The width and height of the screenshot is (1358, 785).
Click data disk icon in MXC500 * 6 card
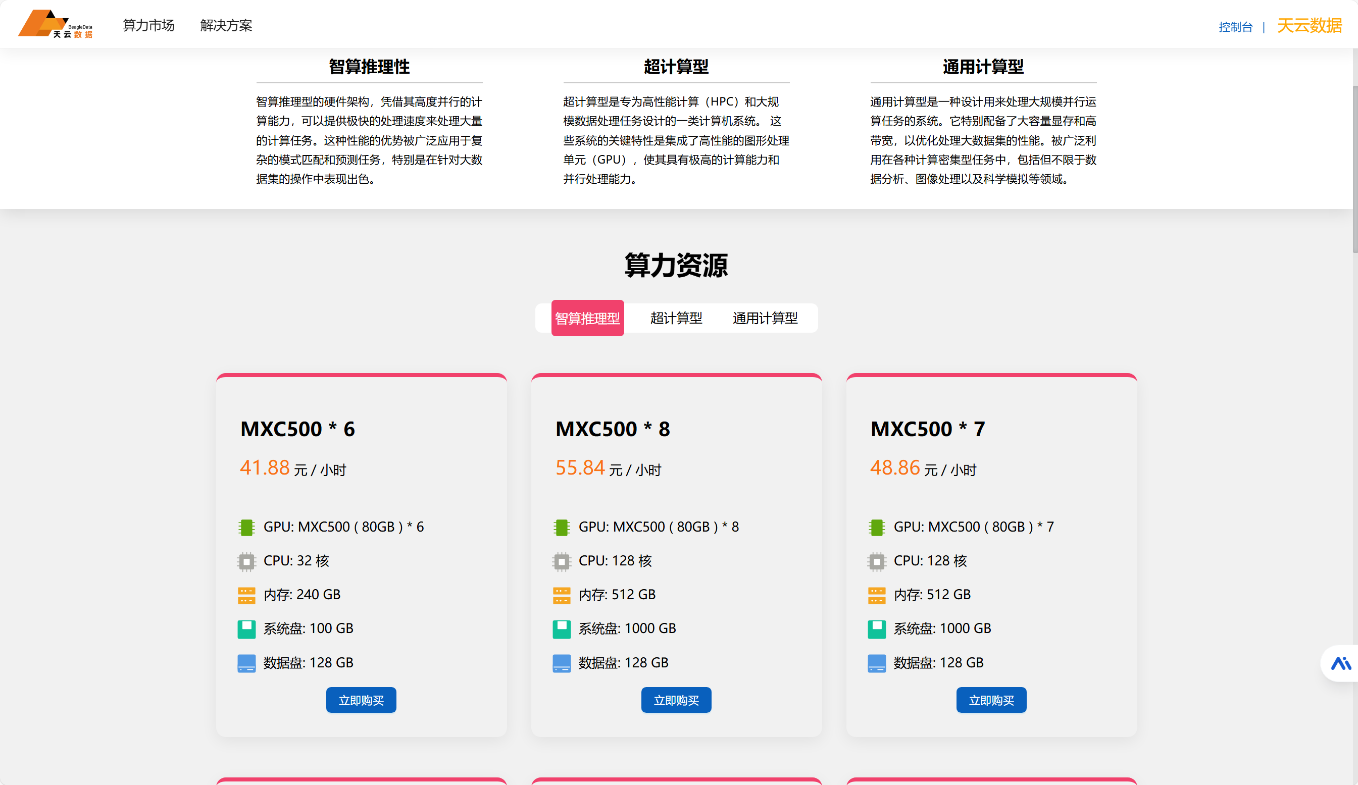point(246,663)
